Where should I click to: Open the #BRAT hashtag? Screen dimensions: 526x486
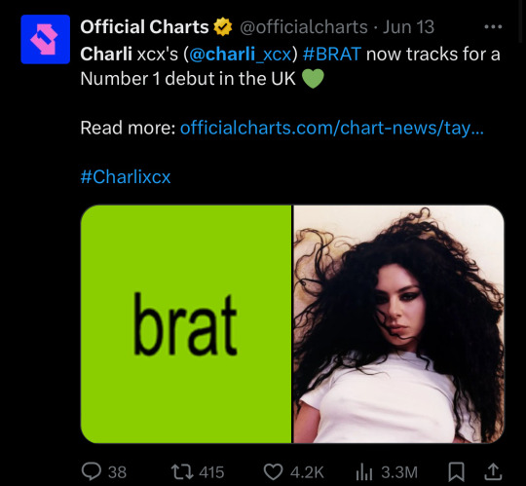pyautogui.click(x=332, y=54)
